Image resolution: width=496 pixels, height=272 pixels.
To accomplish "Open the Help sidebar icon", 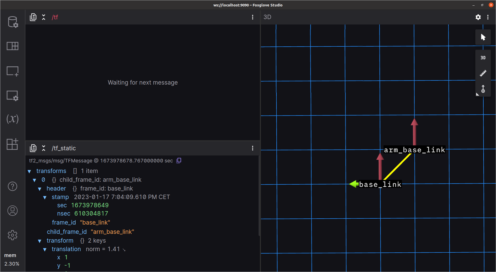I will (x=12, y=186).
